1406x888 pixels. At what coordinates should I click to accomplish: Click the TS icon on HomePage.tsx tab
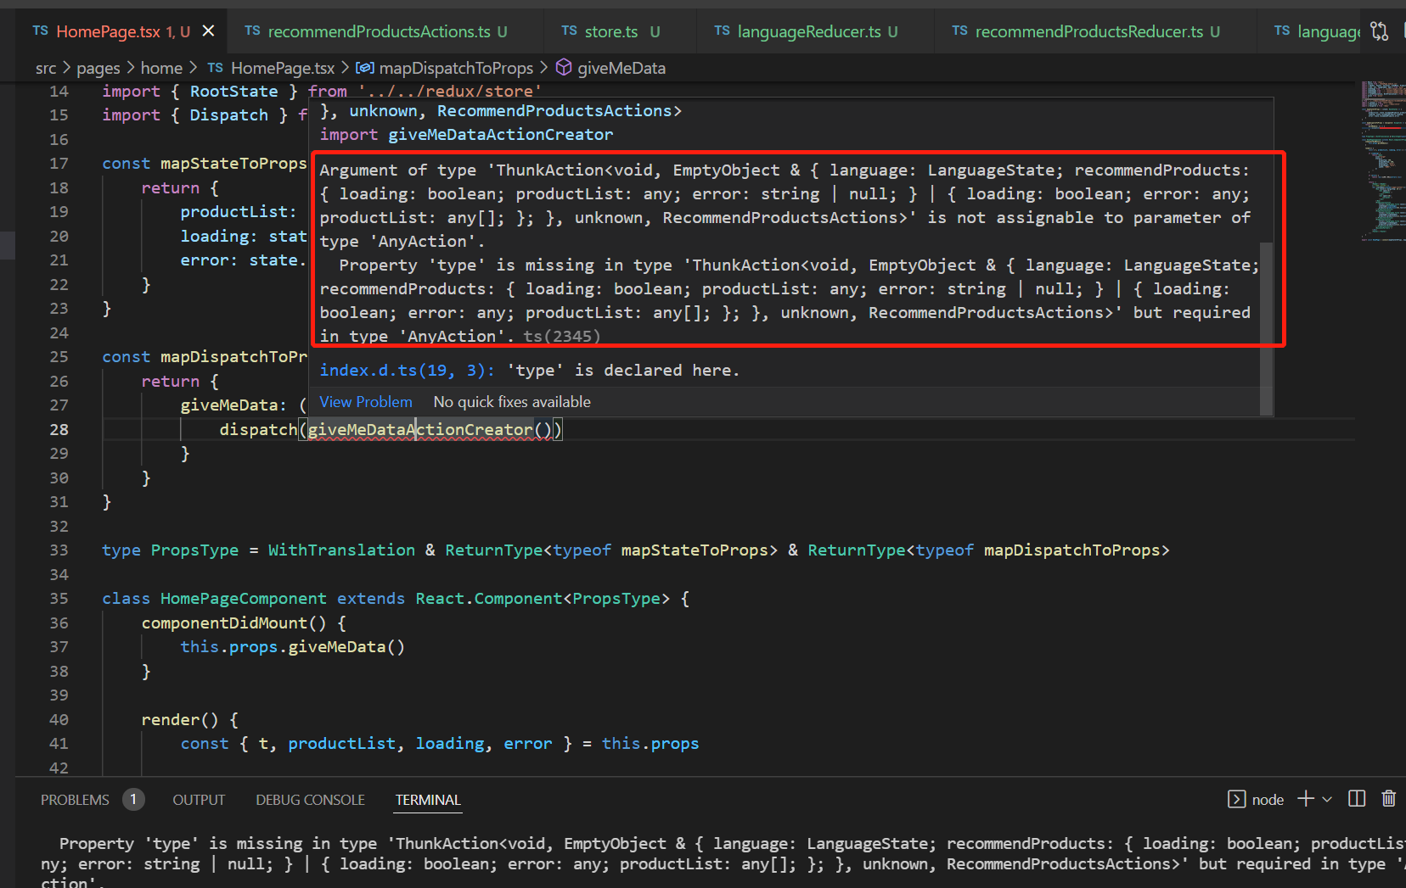pos(40,31)
